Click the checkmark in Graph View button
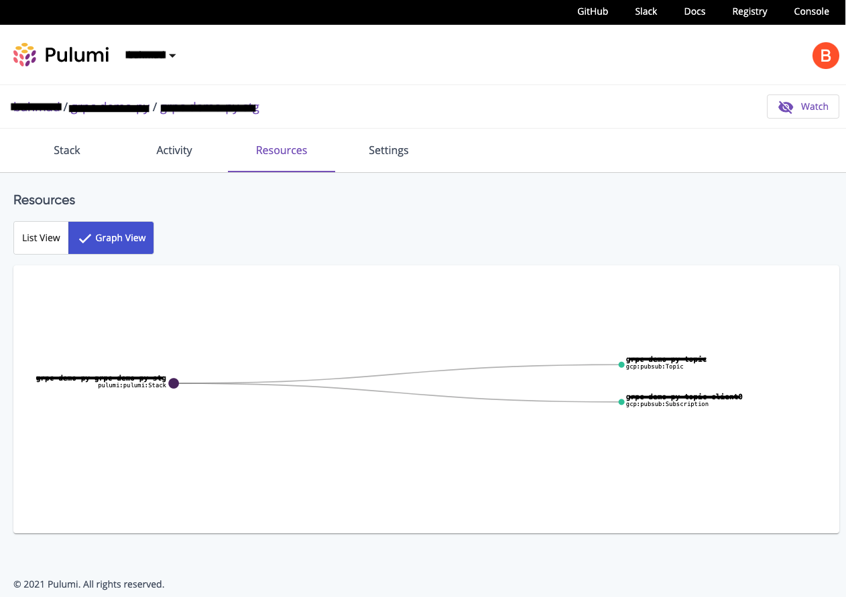This screenshot has height=597, width=846. click(84, 238)
